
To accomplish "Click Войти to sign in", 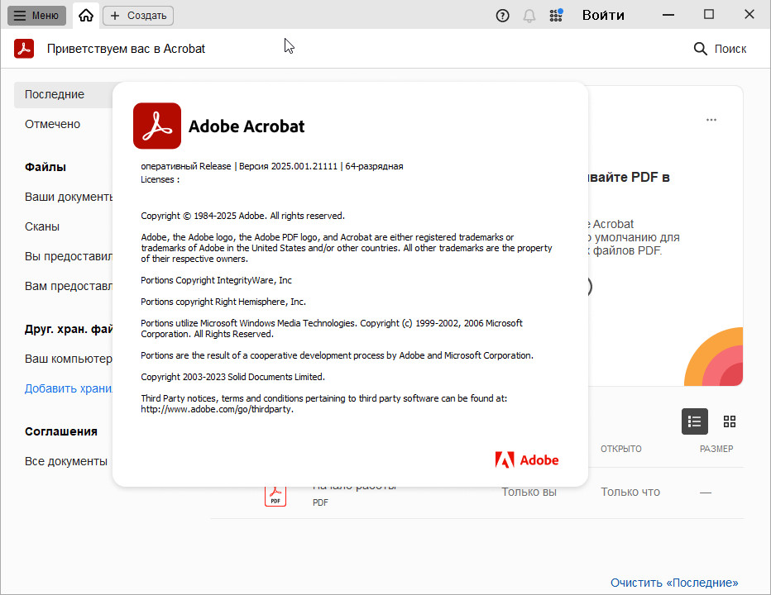I will [603, 15].
